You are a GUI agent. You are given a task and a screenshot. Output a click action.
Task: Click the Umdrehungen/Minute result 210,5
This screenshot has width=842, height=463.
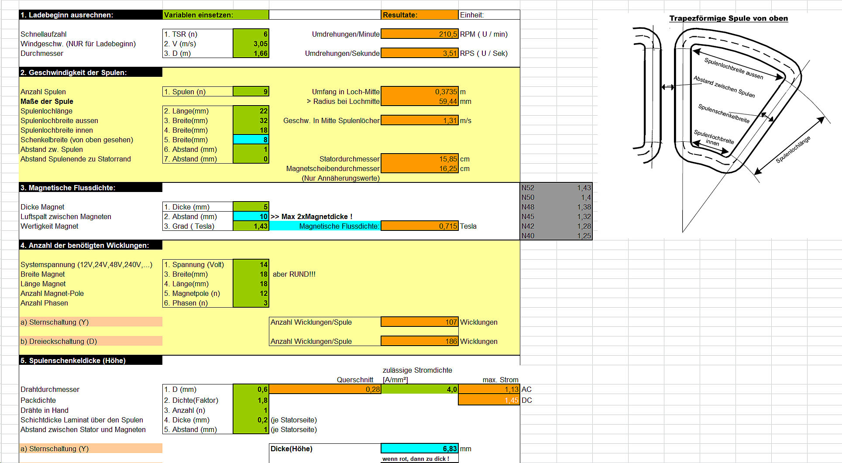tap(419, 34)
